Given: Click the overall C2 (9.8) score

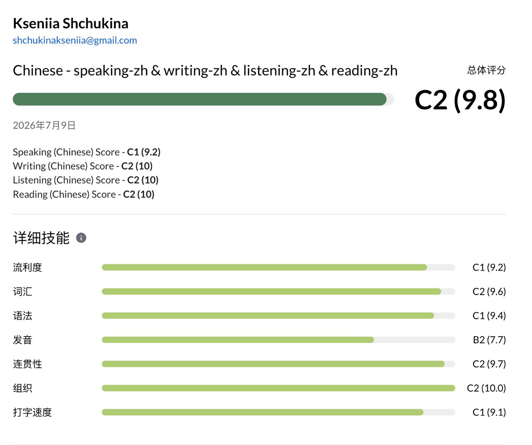Looking at the screenshot, I should click(x=460, y=100).
